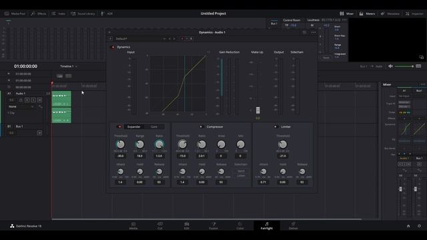This screenshot has height=240, width=427.
Task: Open the Sound Library panel
Action: [x=83, y=13]
